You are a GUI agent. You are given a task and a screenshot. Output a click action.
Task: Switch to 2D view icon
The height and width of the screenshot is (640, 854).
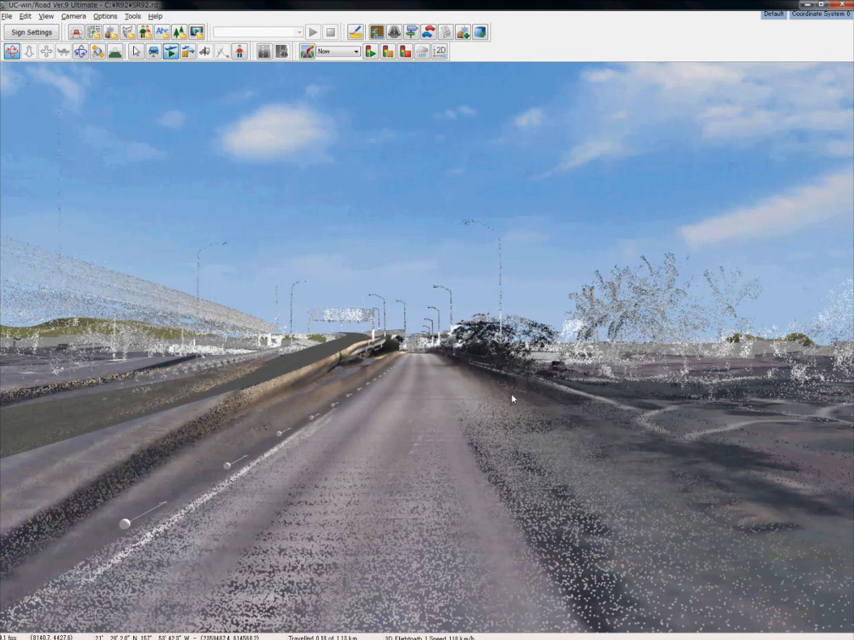click(440, 52)
